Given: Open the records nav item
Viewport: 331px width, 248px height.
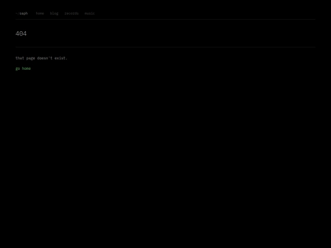Looking at the screenshot, I should pyautogui.click(x=71, y=13).
